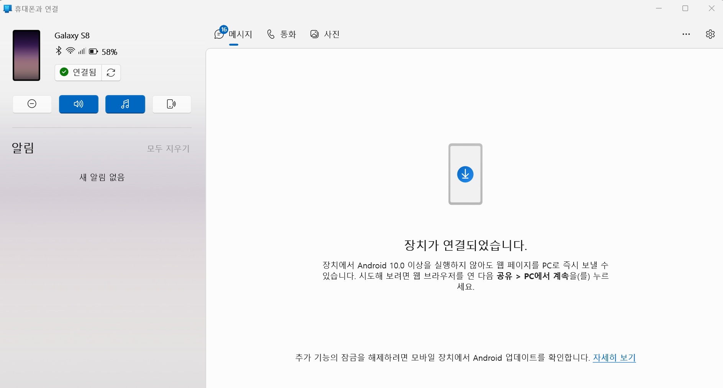Toggle Do Not Disturb button
This screenshot has height=388, width=723.
tap(32, 104)
